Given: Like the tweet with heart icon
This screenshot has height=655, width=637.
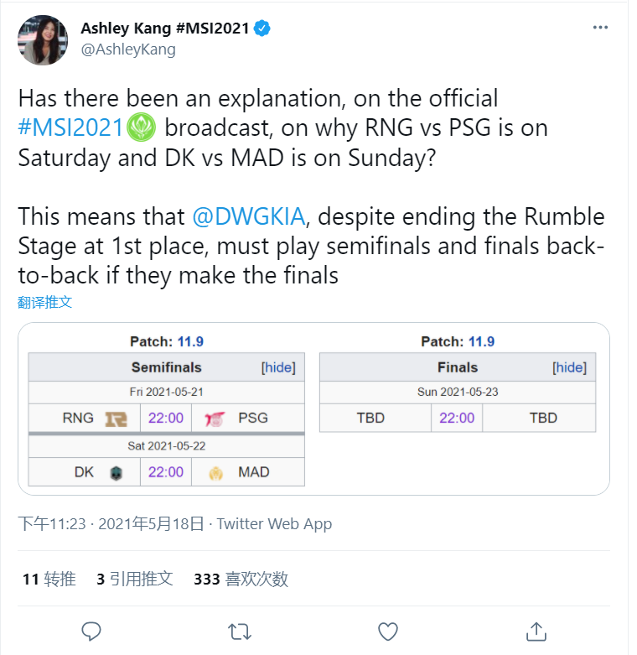Looking at the screenshot, I should click(388, 632).
